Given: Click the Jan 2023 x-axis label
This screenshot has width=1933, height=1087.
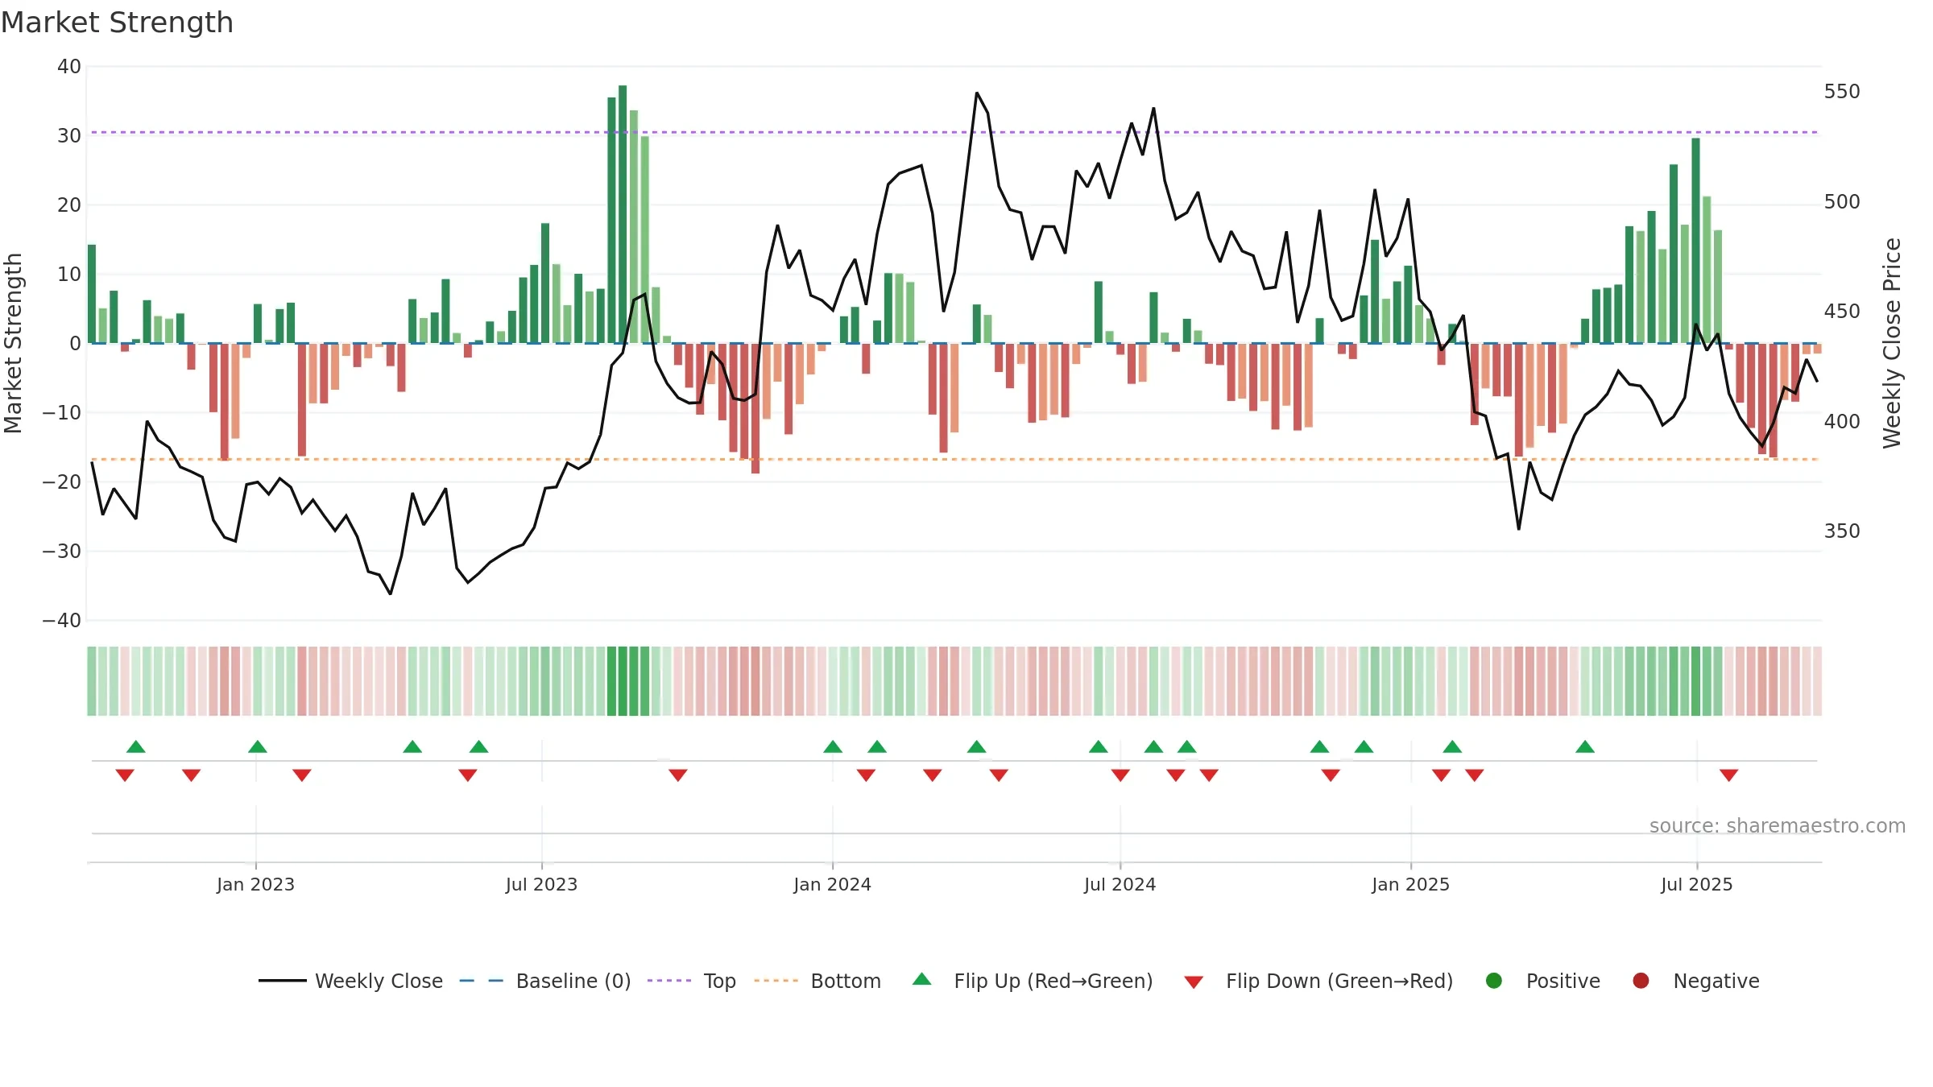Looking at the screenshot, I should (x=255, y=885).
